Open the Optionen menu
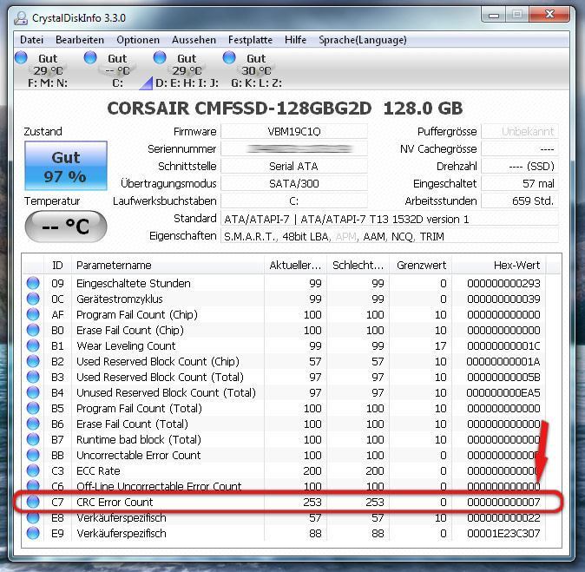This screenshot has width=585, height=572. click(138, 40)
